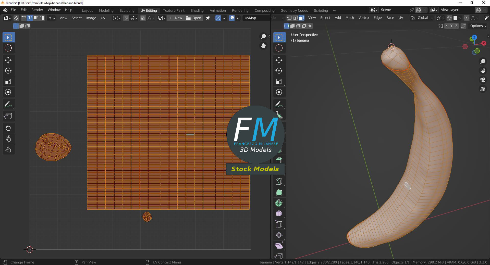This screenshot has width=490, height=265.
Task: Toggle Z axis mirror
Action: point(456,26)
